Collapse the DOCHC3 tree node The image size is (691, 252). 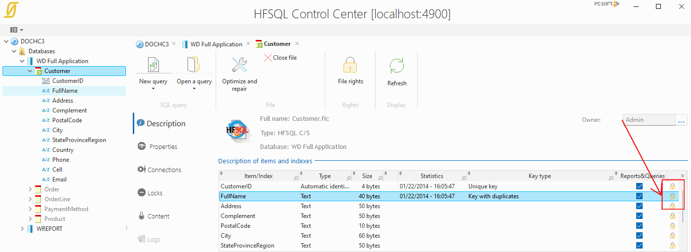[x=6, y=41]
